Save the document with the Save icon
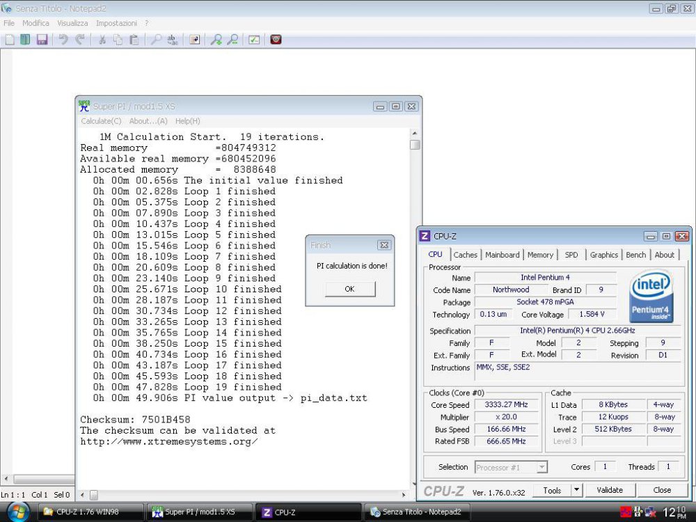Viewport: 696px width, 522px height. click(42, 40)
